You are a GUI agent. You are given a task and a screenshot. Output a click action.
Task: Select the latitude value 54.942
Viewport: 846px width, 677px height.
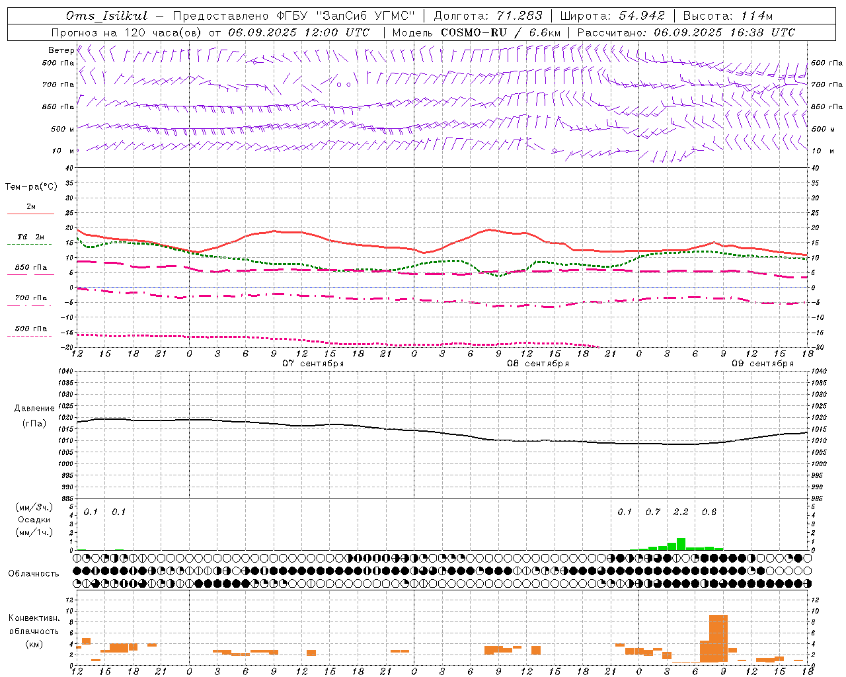pos(642,16)
